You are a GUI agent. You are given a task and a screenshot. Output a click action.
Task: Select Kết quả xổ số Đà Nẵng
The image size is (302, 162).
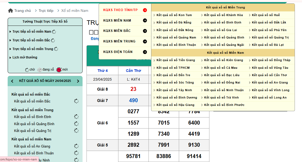coord(174,23)
